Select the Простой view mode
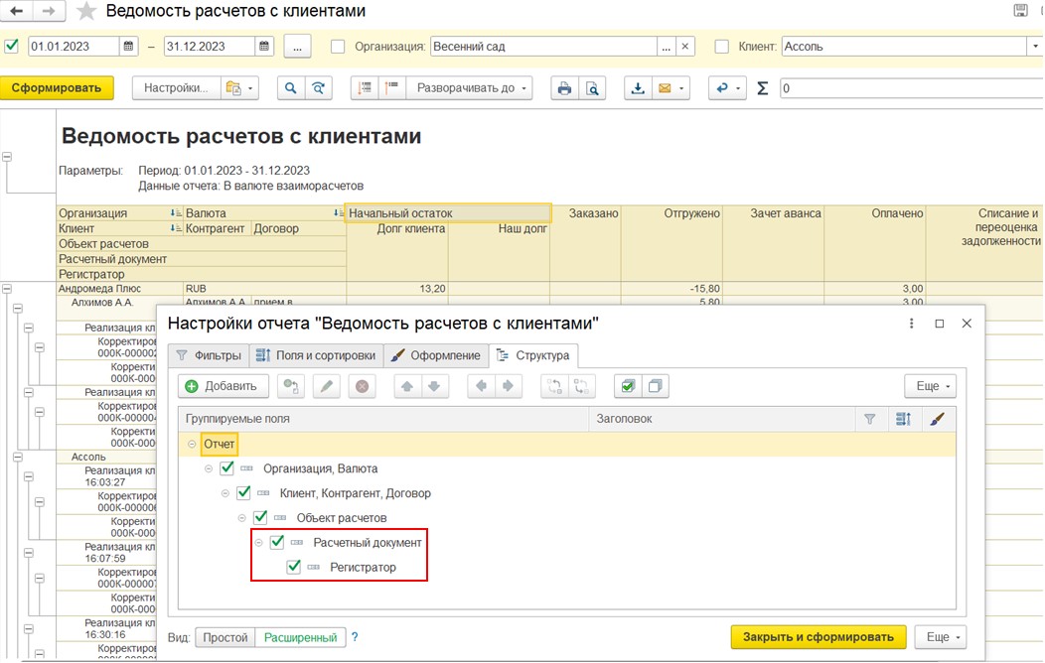Screen dimensions: 1045x663 pyautogui.click(x=224, y=637)
